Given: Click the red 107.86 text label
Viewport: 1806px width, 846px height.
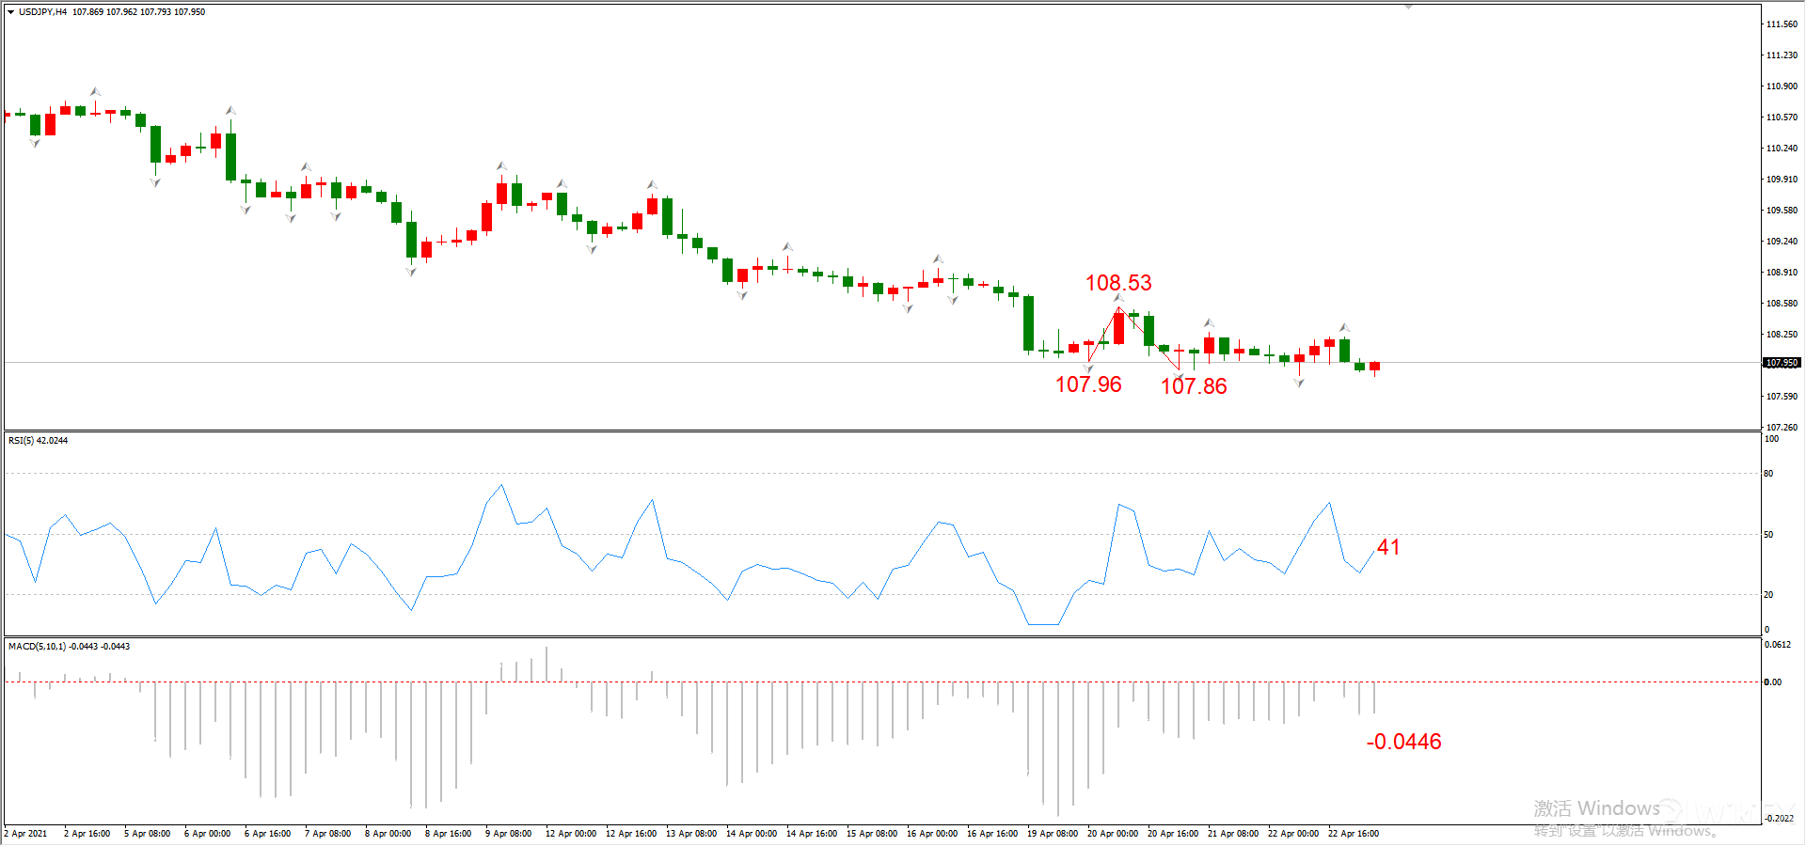Looking at the screenshot, I should 1194,386.
